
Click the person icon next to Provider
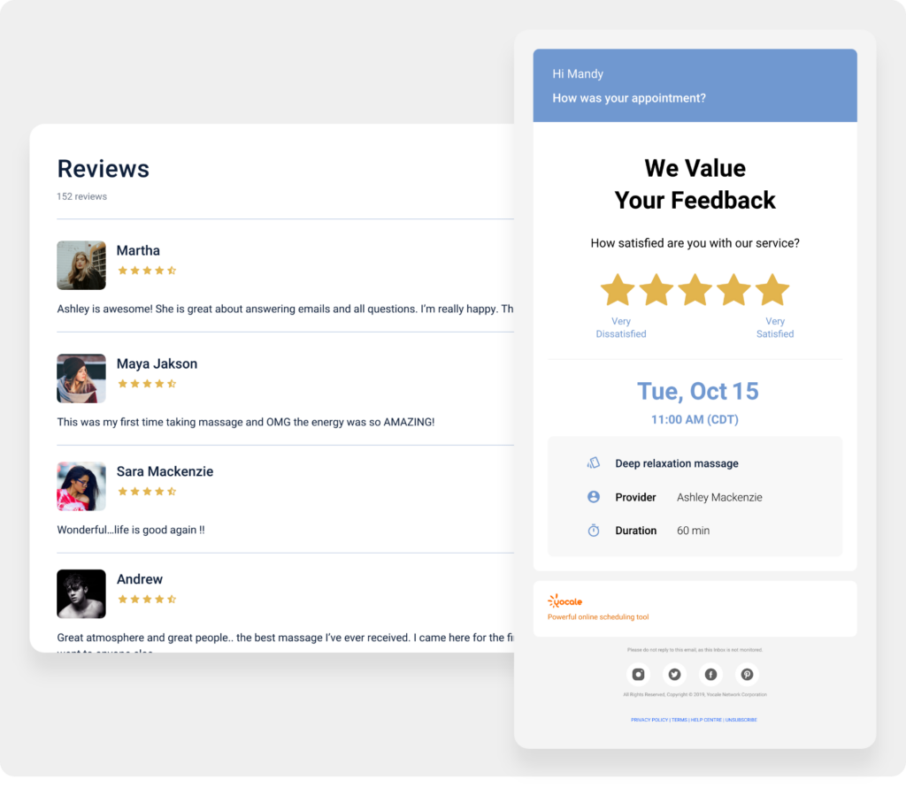coord(594,496)
